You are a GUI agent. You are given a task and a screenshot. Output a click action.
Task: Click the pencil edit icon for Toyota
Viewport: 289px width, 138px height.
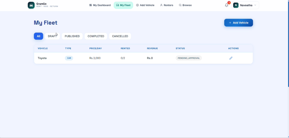[231, 58]
